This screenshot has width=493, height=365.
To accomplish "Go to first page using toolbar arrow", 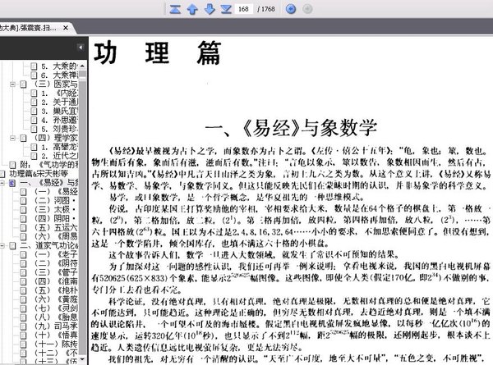I will pyautogui.click(x=175, y=9).
